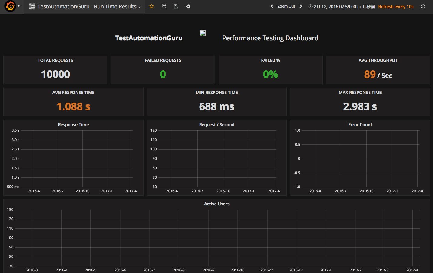The image size is (433, 273).
Task: Open FAILED % panel title menu
Action: 271,60
